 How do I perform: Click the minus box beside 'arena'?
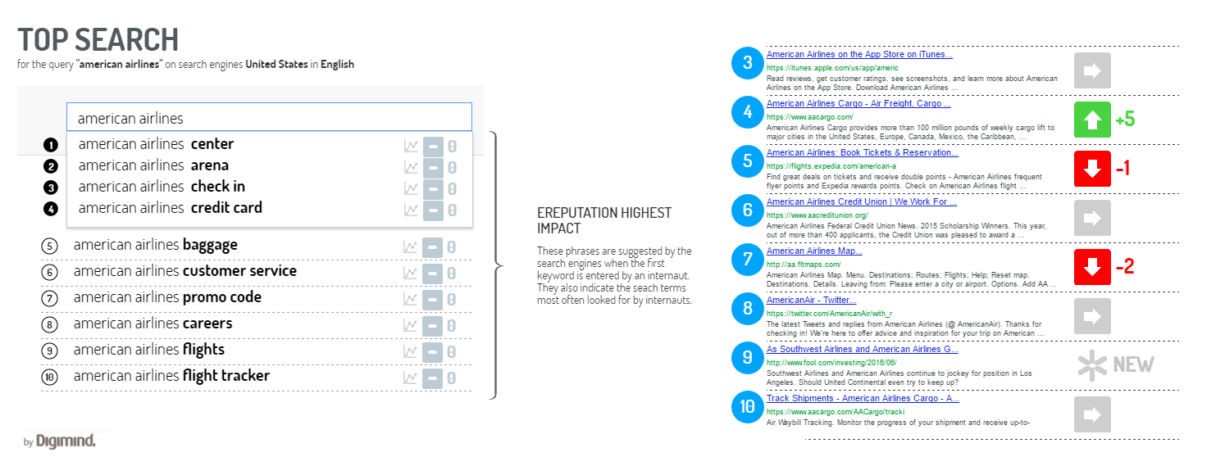pyautogui.click(x=433, y=168)
